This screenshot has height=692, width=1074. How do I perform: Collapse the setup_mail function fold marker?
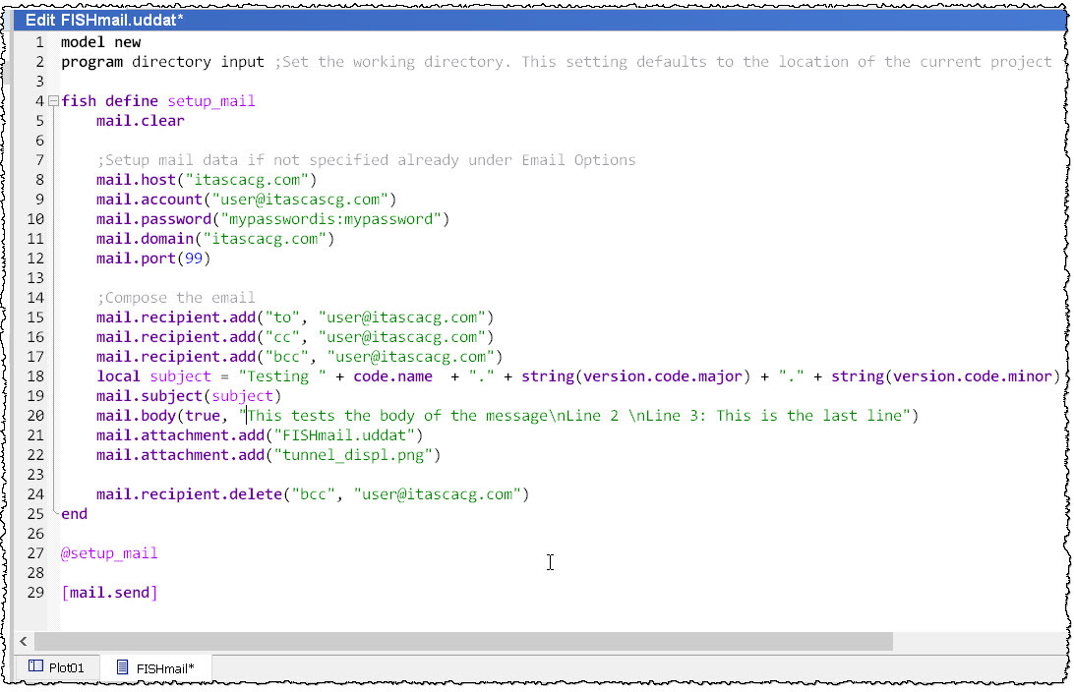click(x=53, y=101)
